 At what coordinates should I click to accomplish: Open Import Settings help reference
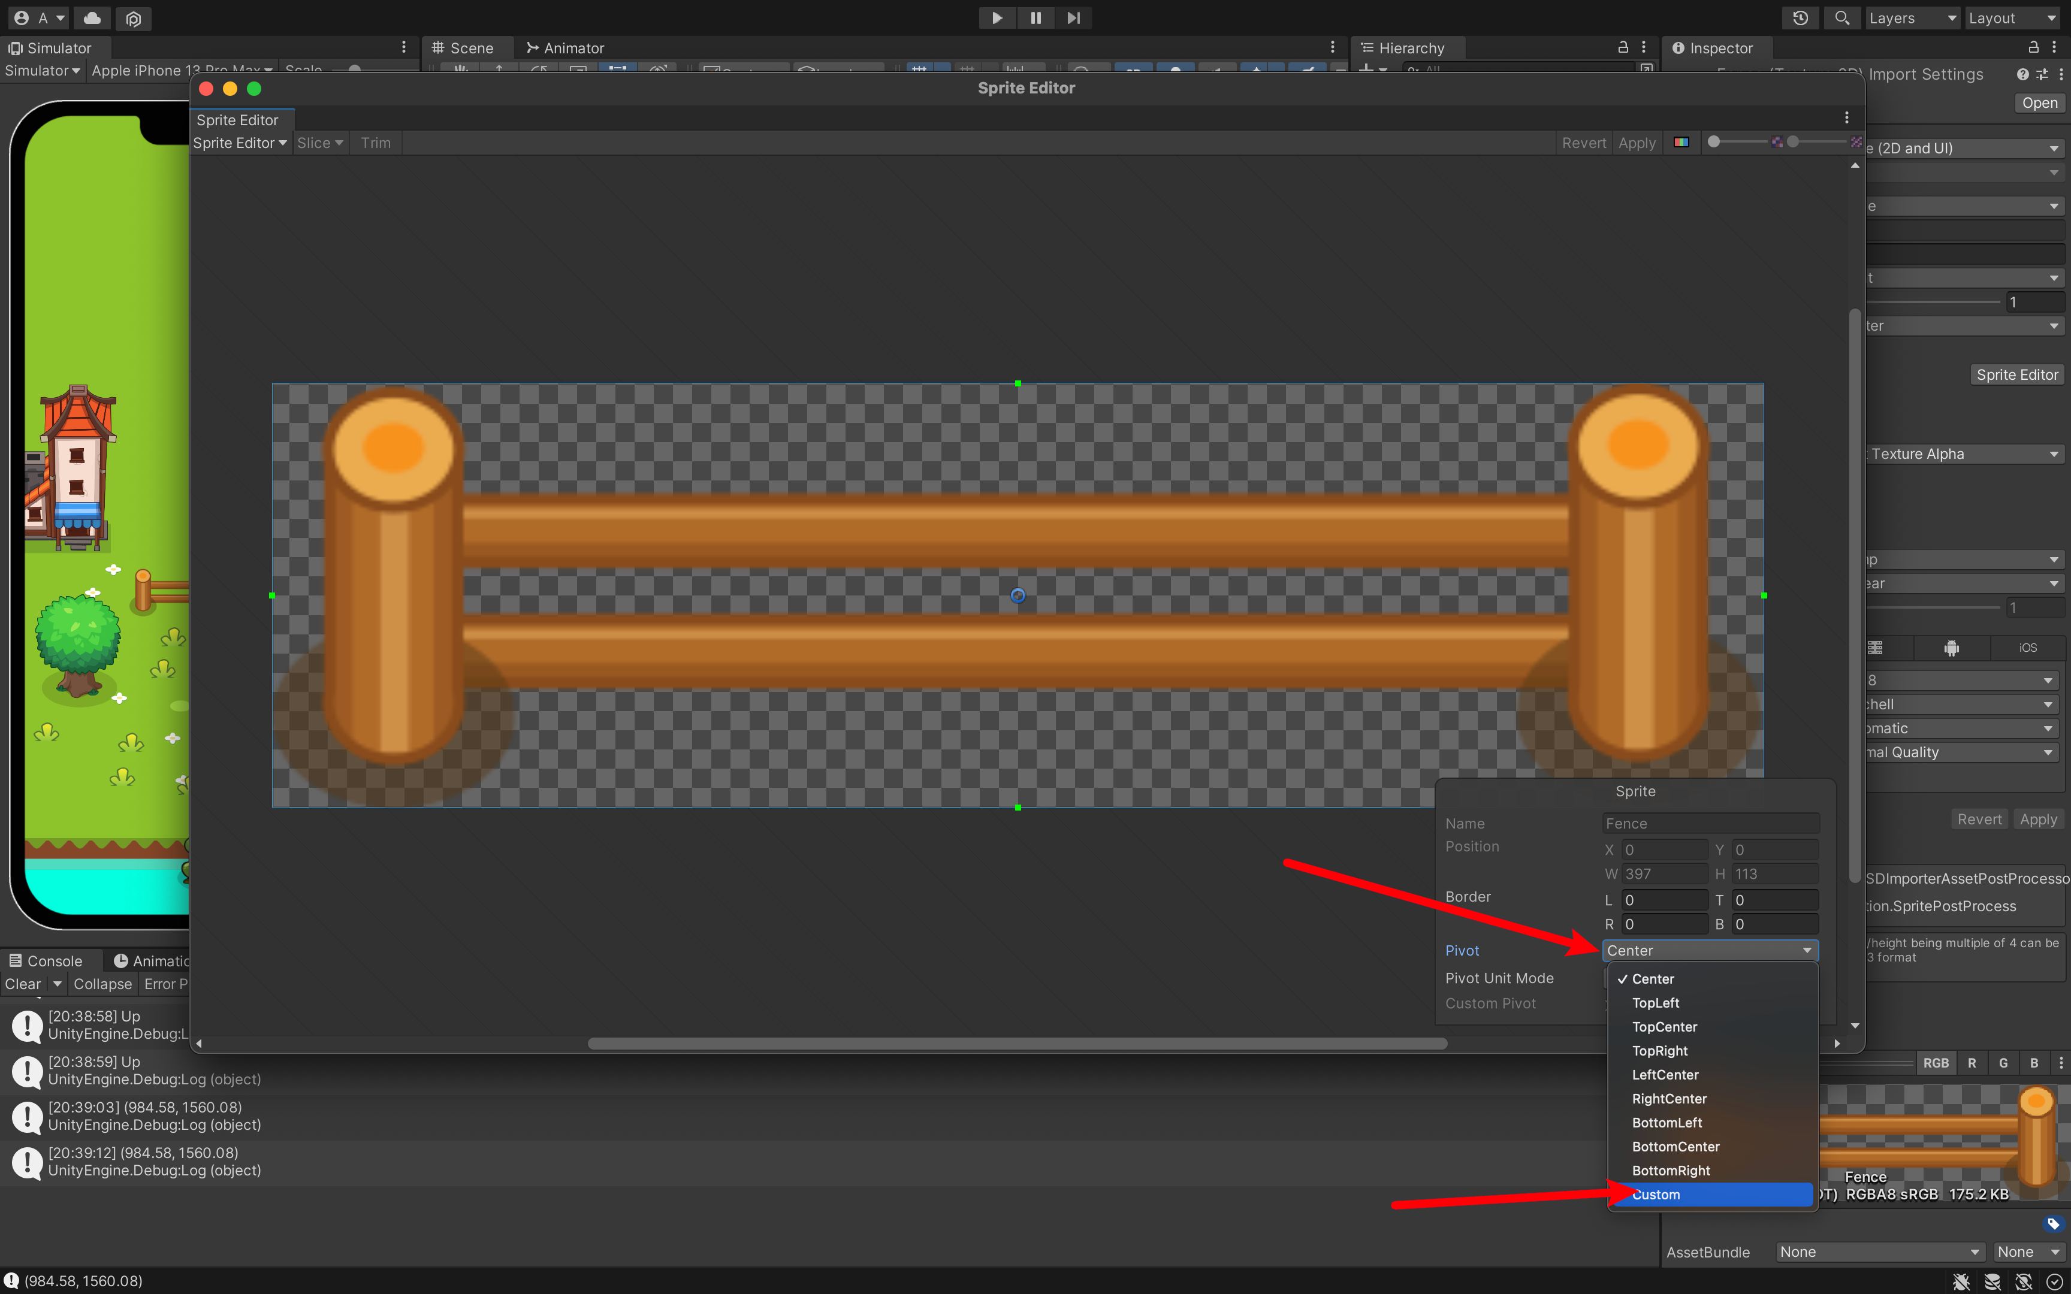(2022, 74)
